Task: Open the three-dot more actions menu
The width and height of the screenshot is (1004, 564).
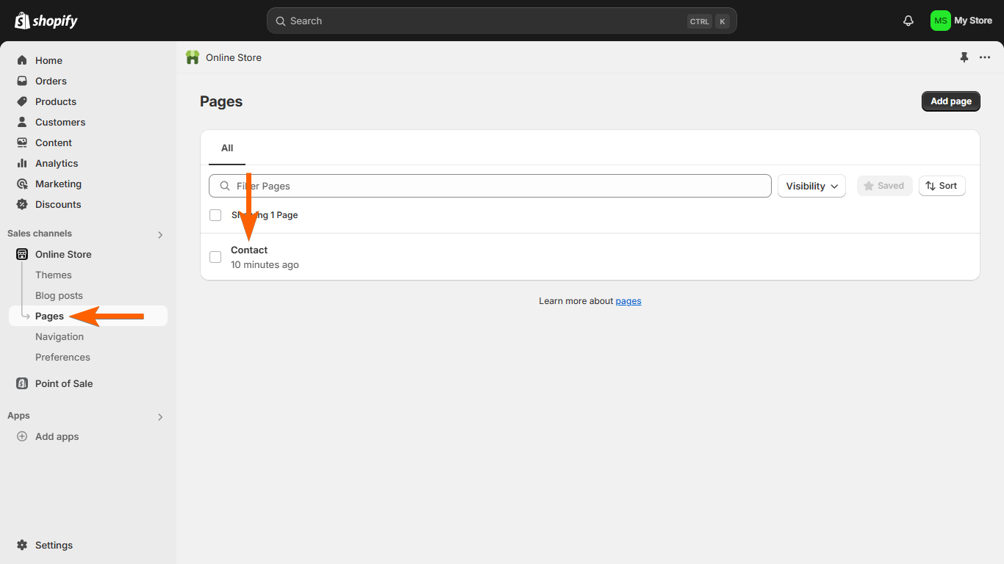Action: [x=985, y=57]
